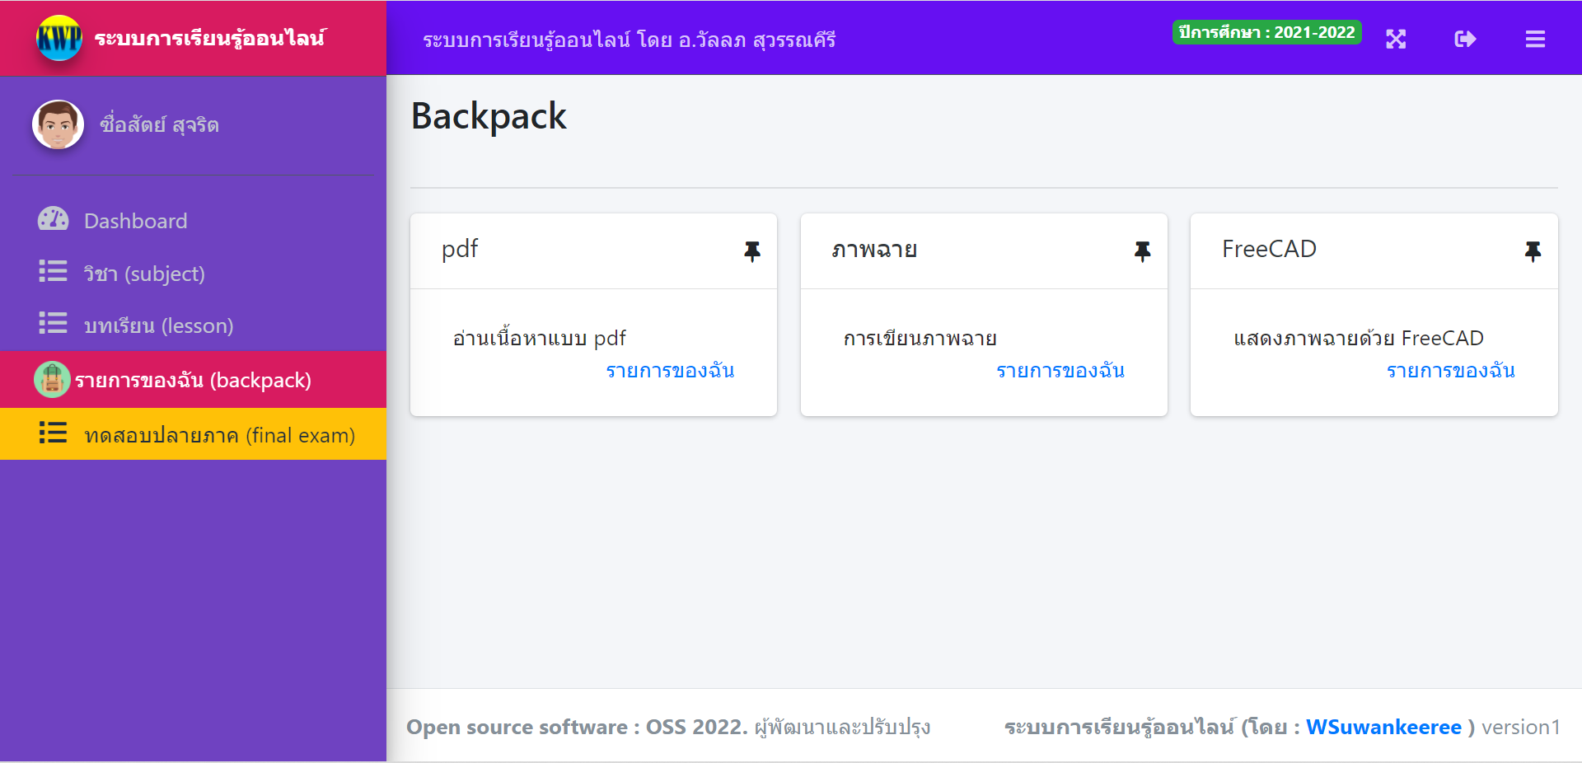Click the user avatar picture
Screen dimensions: 1582x763
point(58,124)
